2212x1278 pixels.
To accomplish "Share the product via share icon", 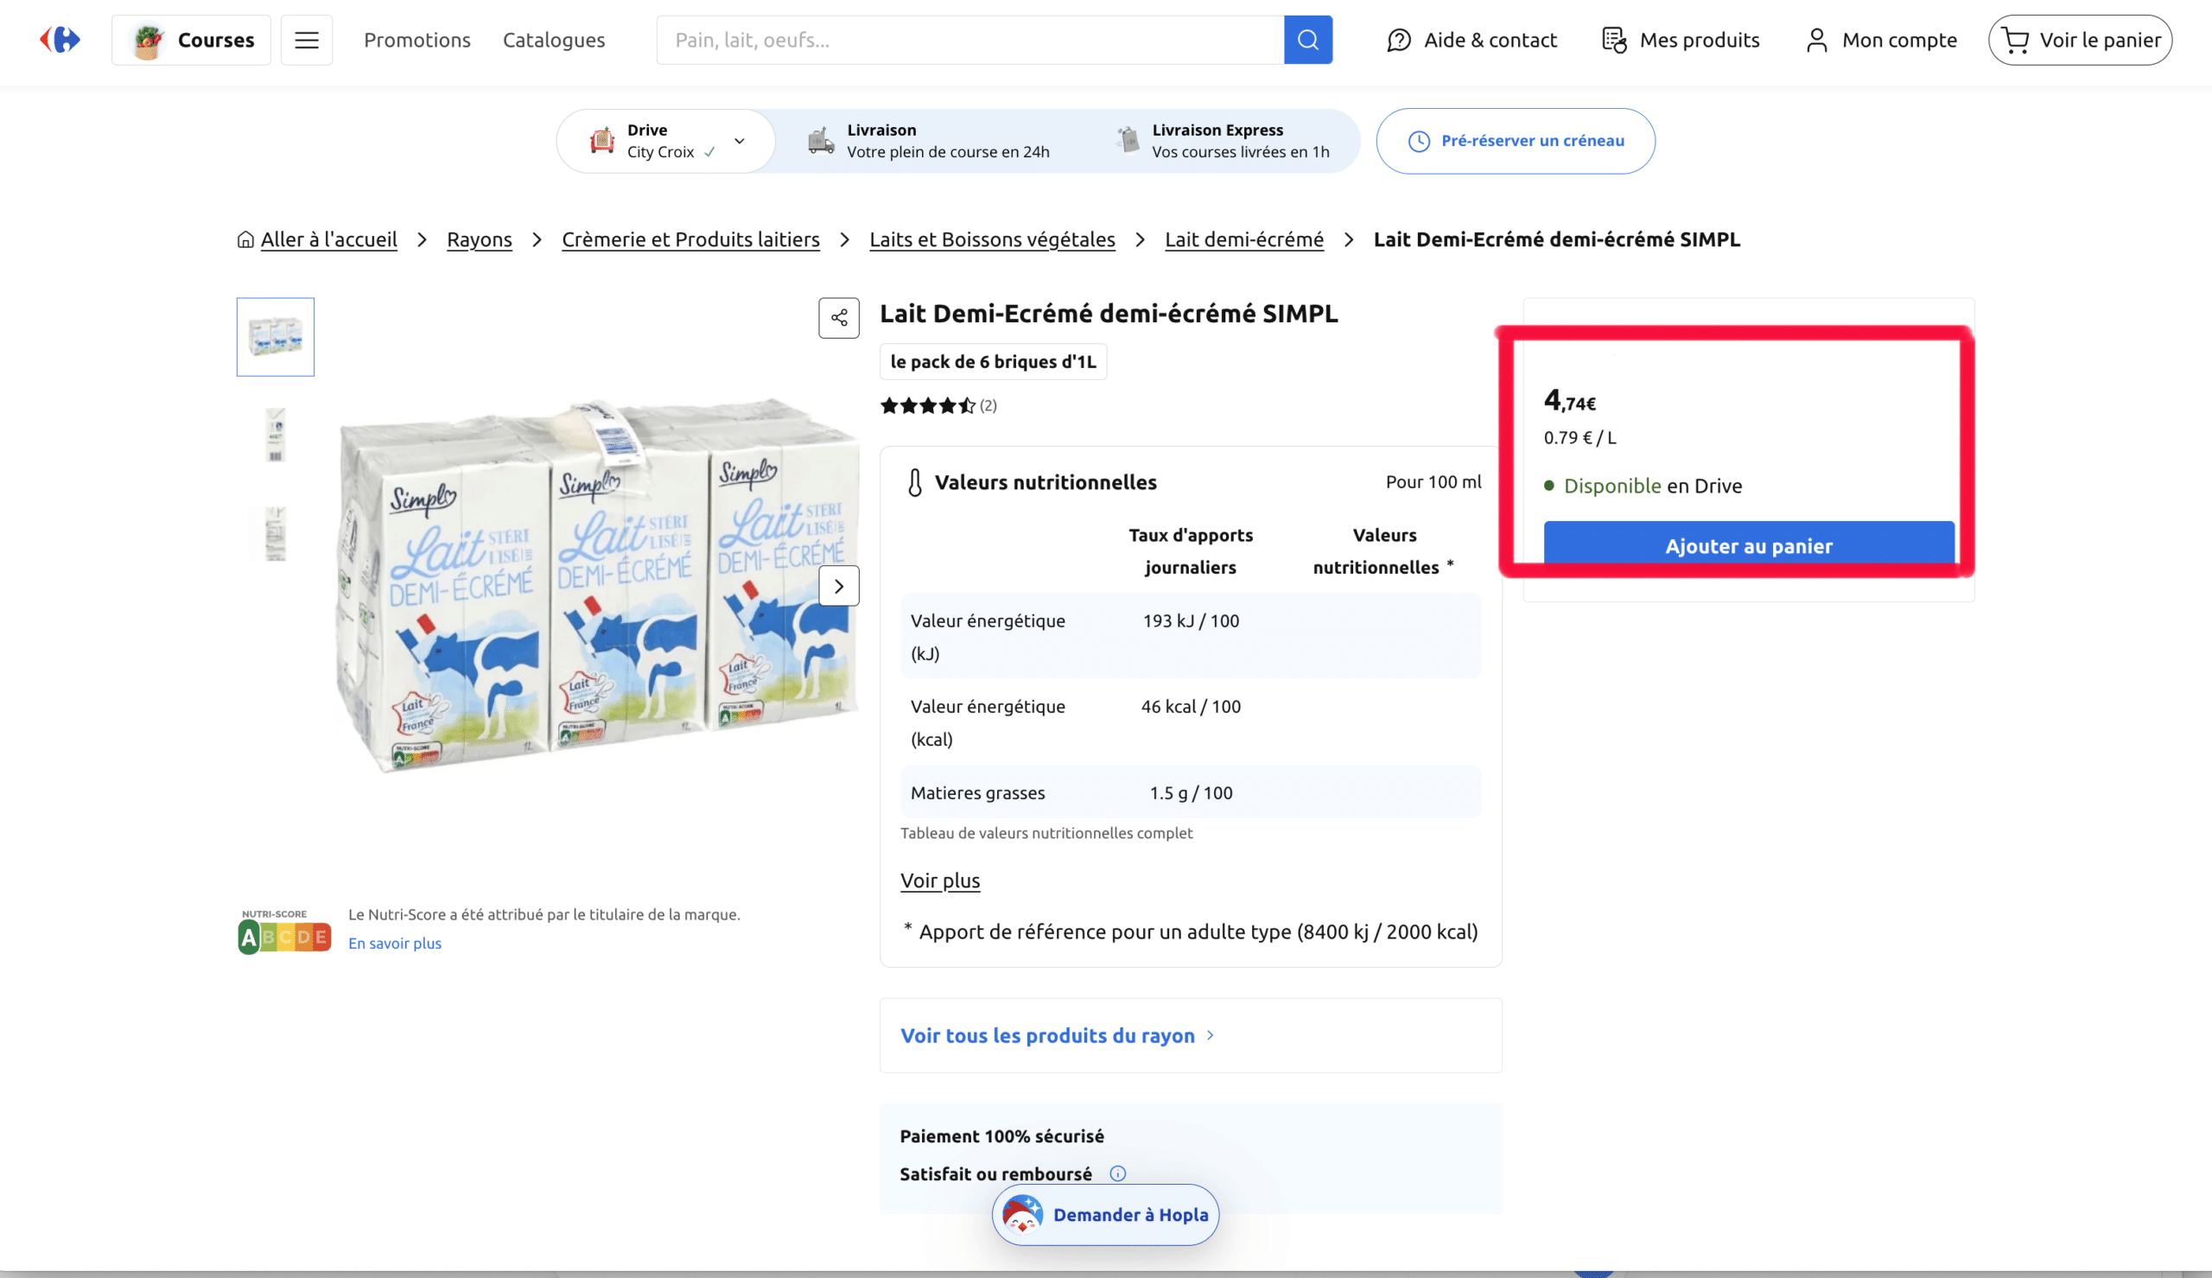I will pyautogui.click(x=839, y=317).
